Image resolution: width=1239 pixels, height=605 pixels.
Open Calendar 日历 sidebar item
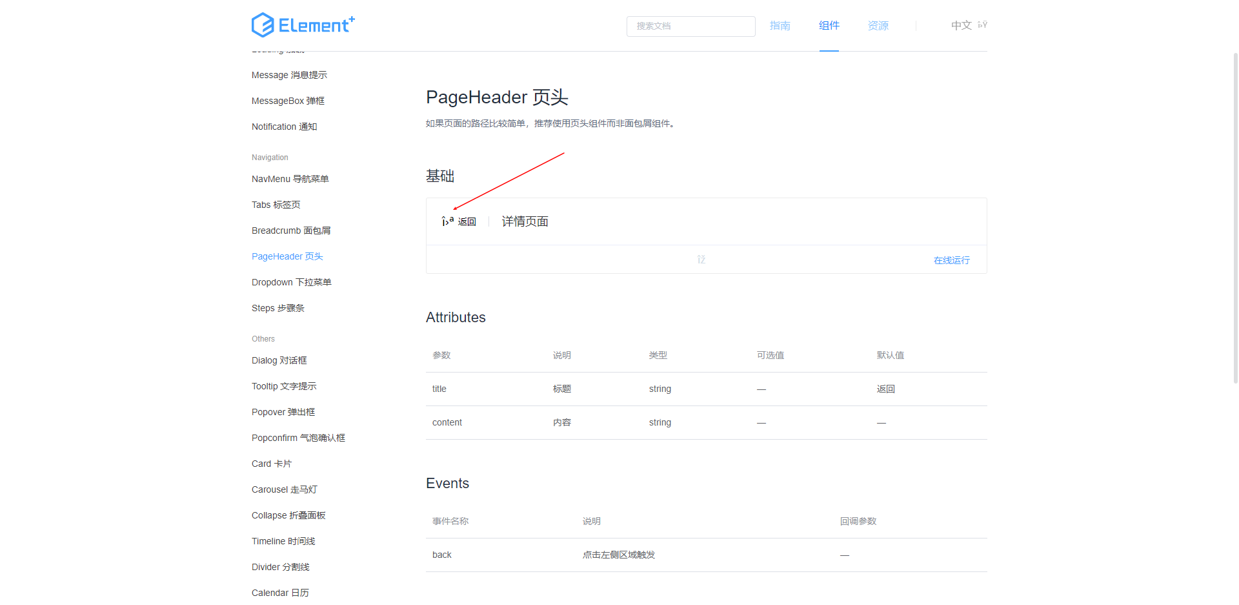[x=280, y=593]
